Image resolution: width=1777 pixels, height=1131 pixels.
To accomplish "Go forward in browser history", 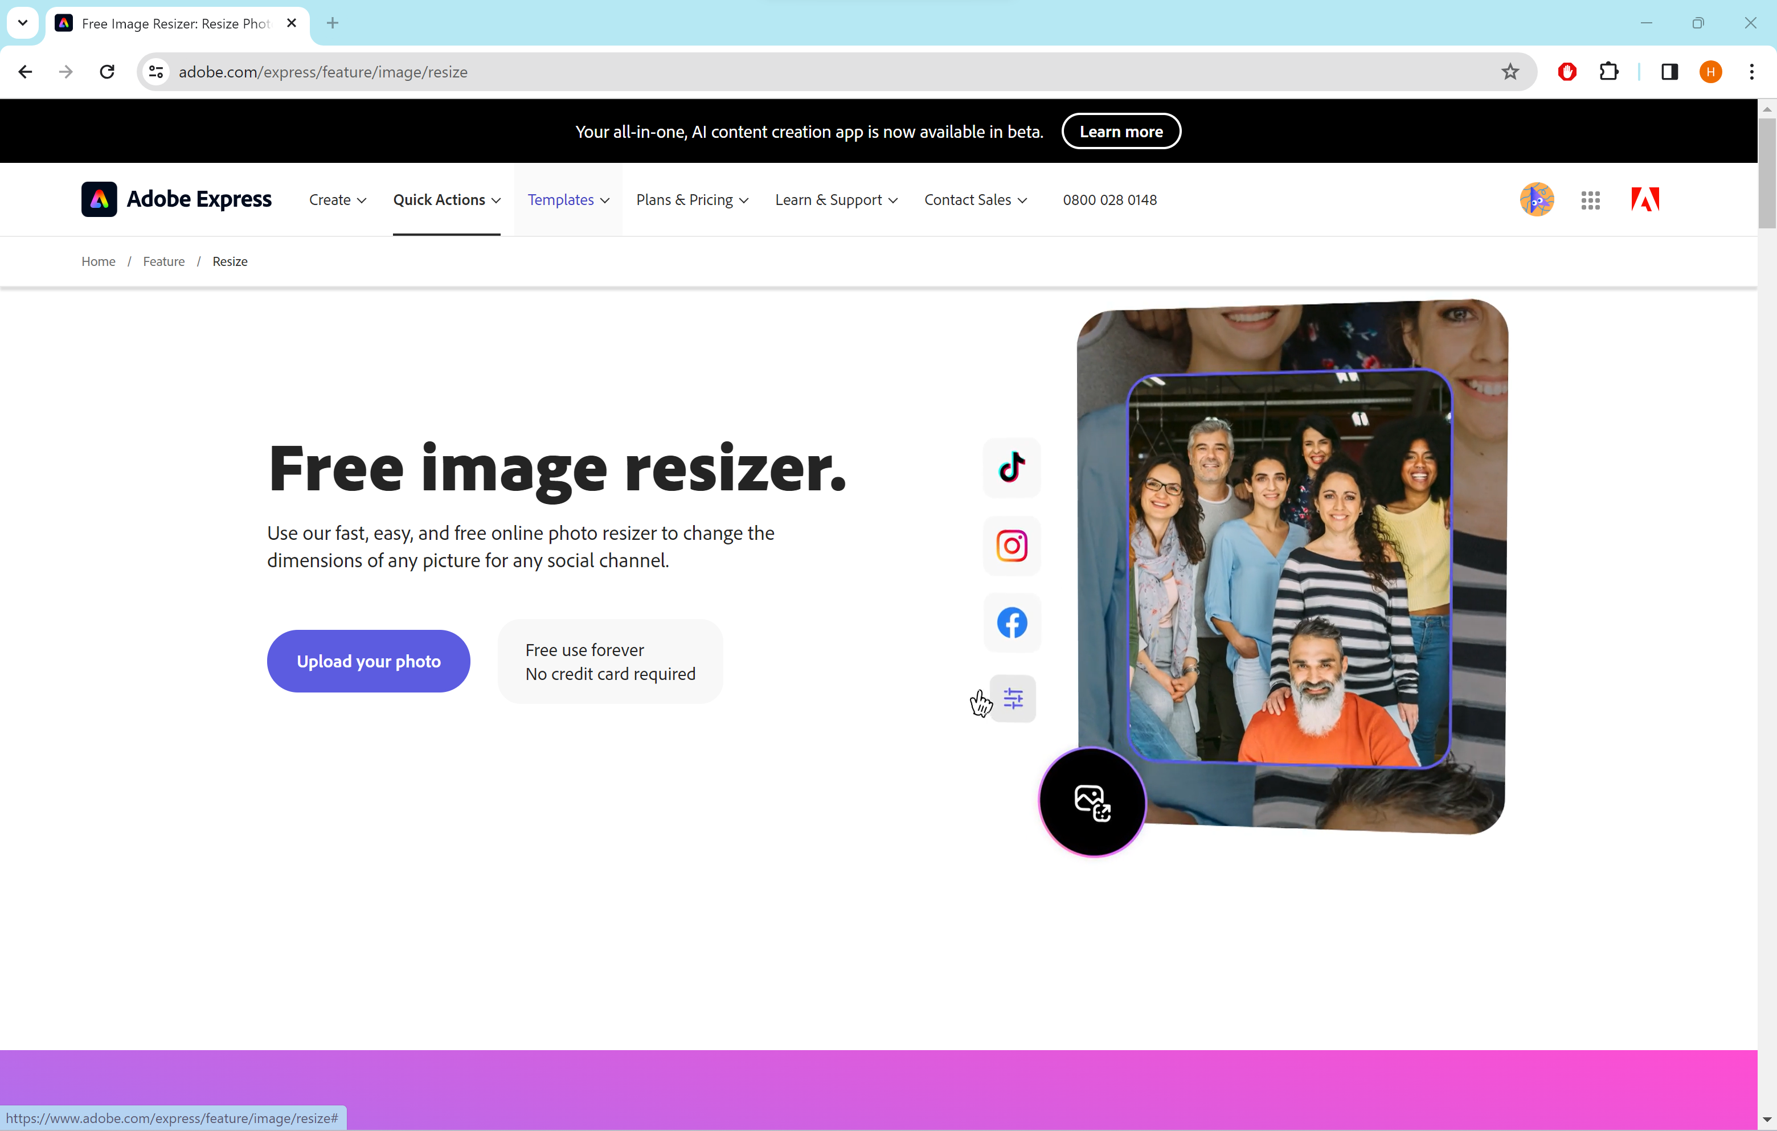I will click(x=65, y=72).
